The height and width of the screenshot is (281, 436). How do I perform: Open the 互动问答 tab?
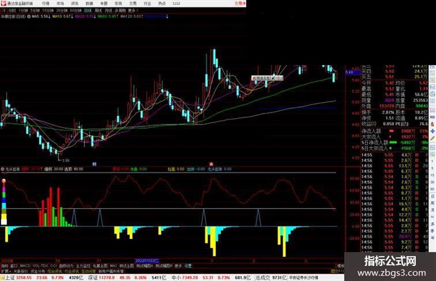(89, 271)
